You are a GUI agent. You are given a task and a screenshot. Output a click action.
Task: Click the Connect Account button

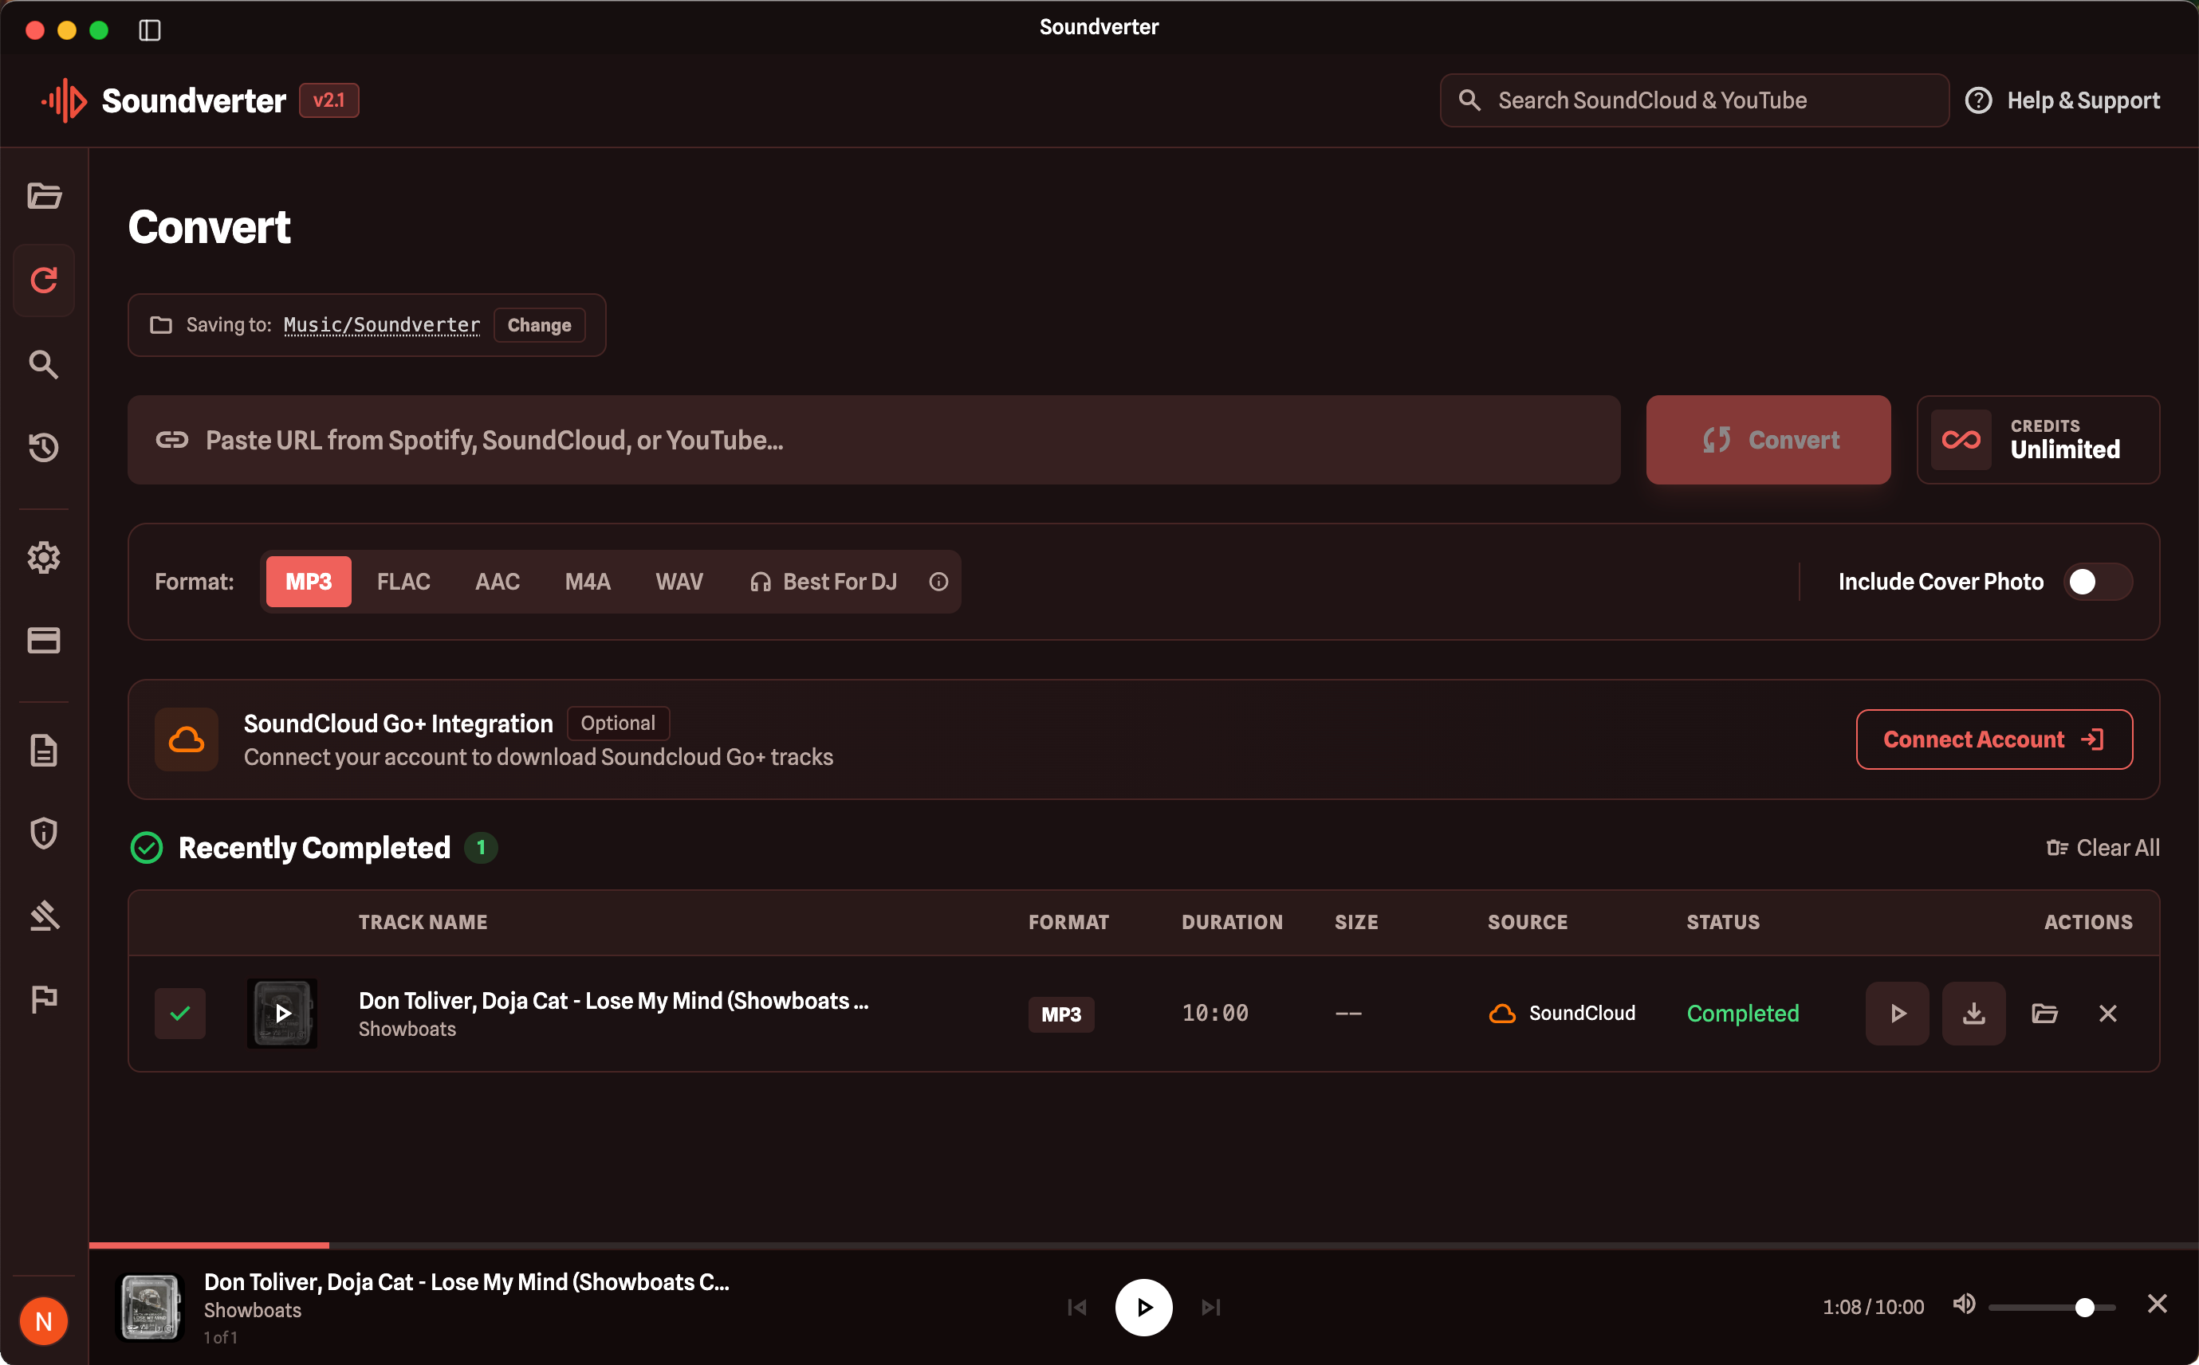click(x=1994, y=739)
